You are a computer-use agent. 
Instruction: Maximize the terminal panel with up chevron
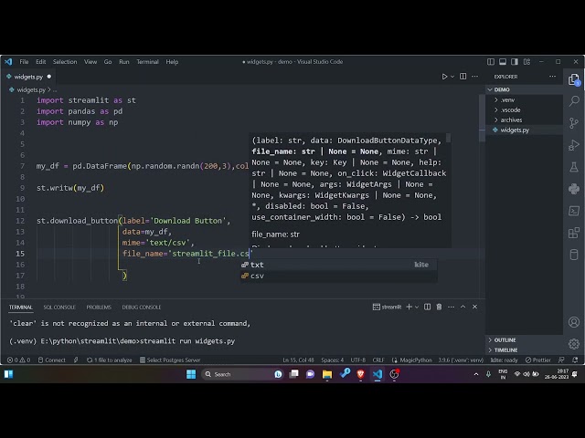point(463,307)
